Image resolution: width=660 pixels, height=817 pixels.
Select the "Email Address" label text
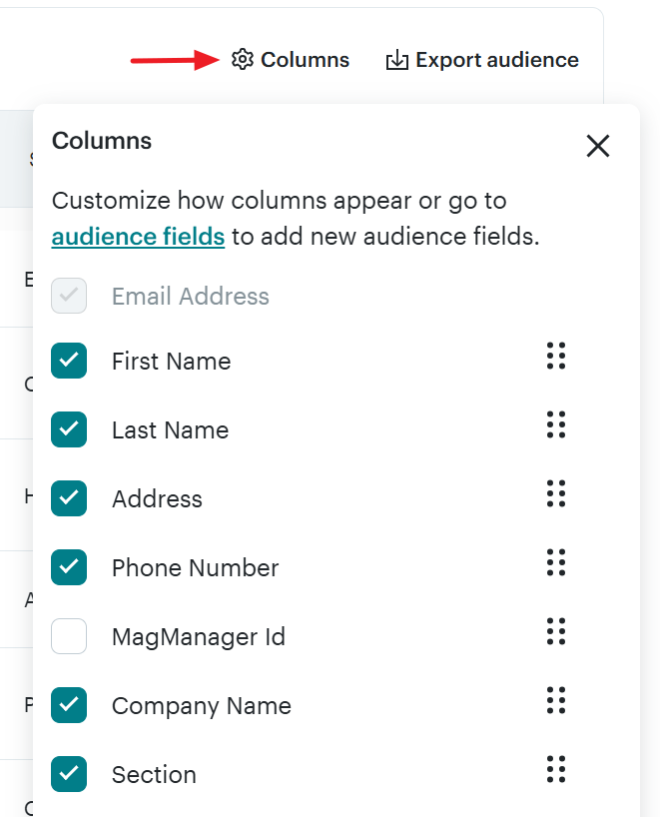tap(191, 297)
